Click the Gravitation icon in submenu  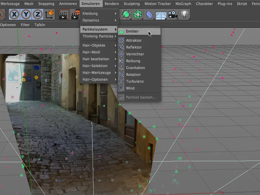[121, 68]
